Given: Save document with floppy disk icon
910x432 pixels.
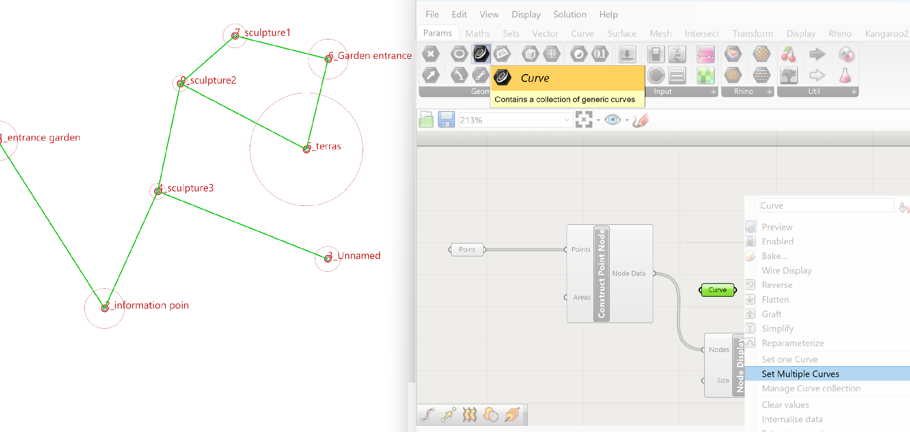Looking at the screenshot, I should 446,120.
